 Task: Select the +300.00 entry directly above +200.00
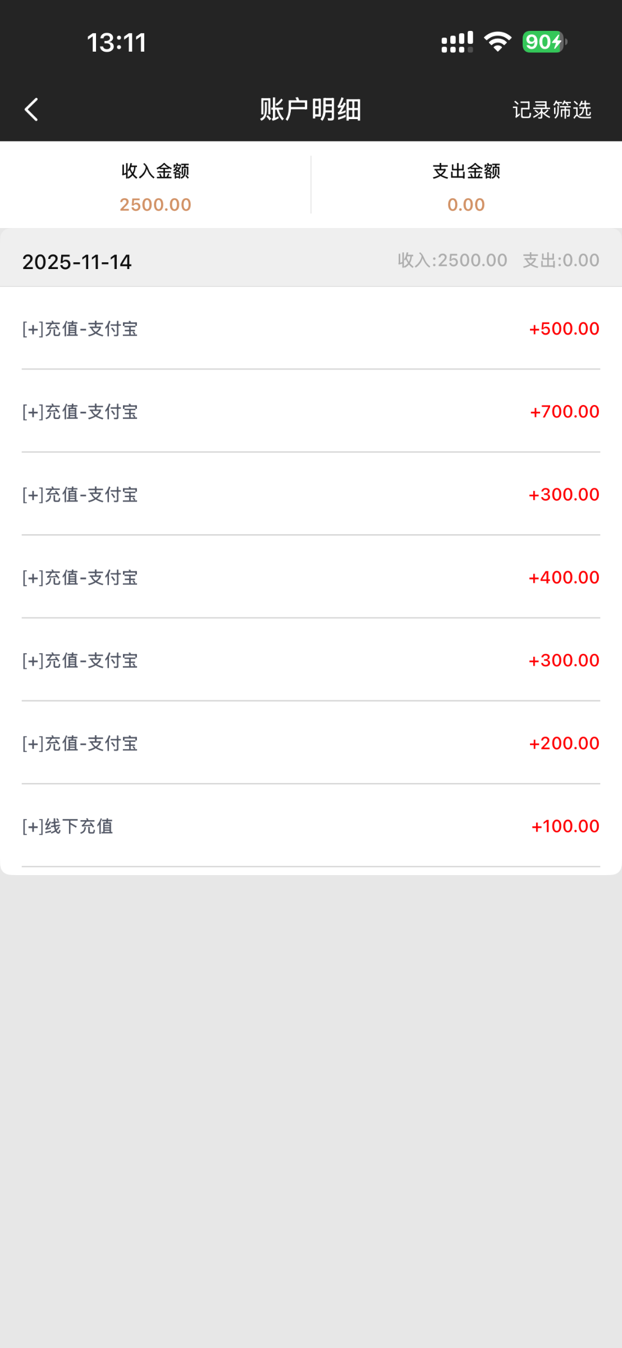[310, 661]
